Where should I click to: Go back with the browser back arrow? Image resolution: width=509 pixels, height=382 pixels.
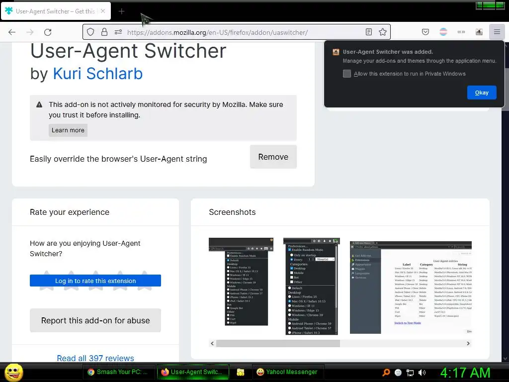click(12, 32)
